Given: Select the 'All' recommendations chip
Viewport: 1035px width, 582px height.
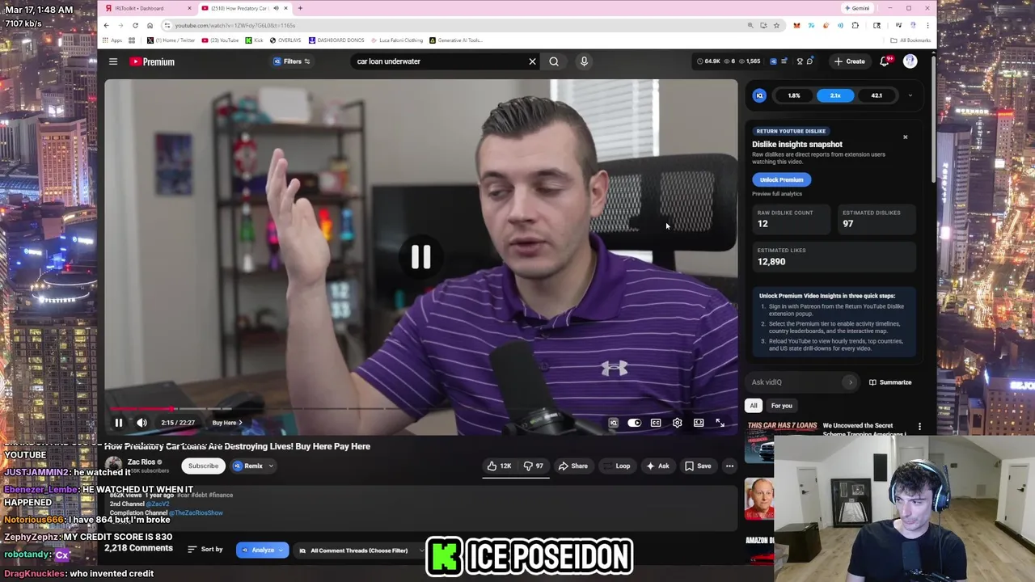Looking at the screenshot, I should 754,406.
